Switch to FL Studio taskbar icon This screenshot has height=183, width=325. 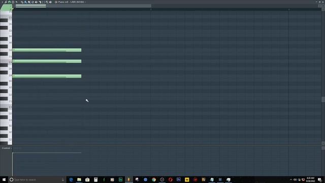[x=128, y=179]
